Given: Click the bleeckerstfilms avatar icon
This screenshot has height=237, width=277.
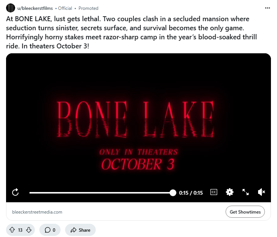Looking at the screenshot, I should pyautogui.click(x=11, y=8).
